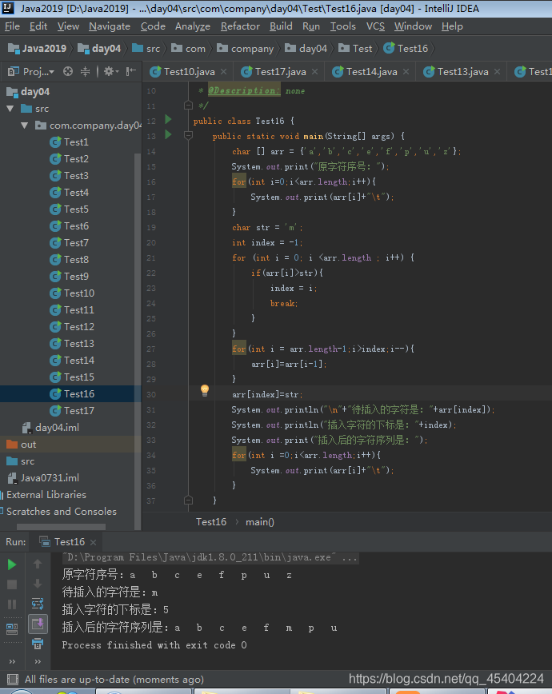Click Test16 breadcrumb in navigation bar
The height and width of the screenshot is (694, 552).
pyautogui.click(x=406, y=48)
